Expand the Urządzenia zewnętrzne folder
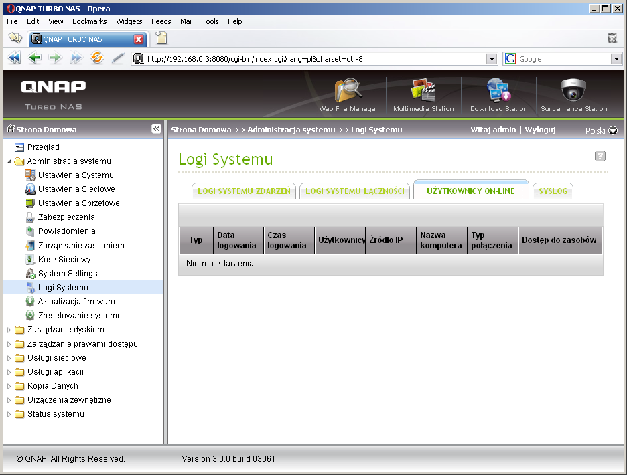 point(9,400)
